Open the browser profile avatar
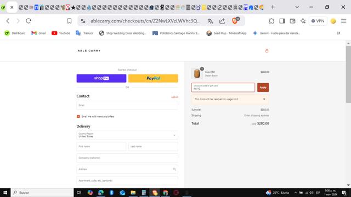Viewport: 351px width, 197px height. [333, 21]
